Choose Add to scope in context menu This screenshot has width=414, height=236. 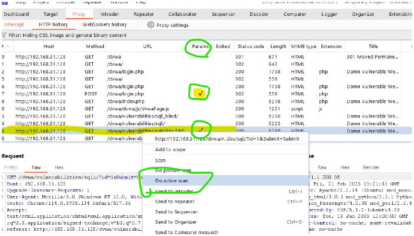click(x=170, y=150)
